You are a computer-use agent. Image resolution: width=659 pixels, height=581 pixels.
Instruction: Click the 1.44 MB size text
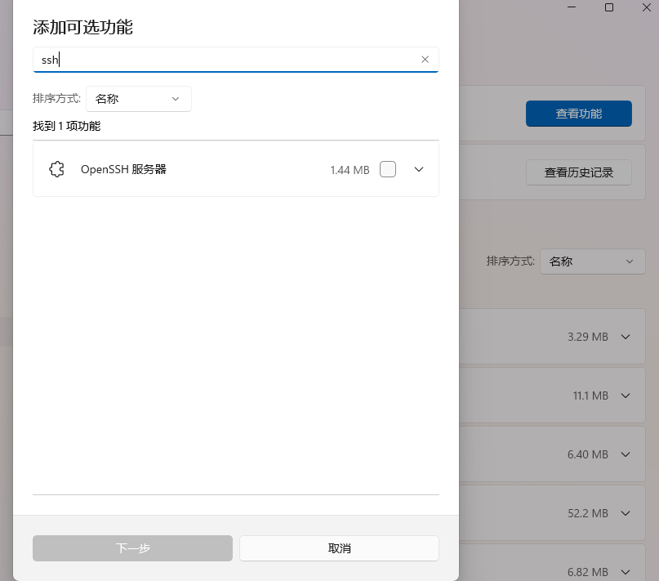pos(350,170)
